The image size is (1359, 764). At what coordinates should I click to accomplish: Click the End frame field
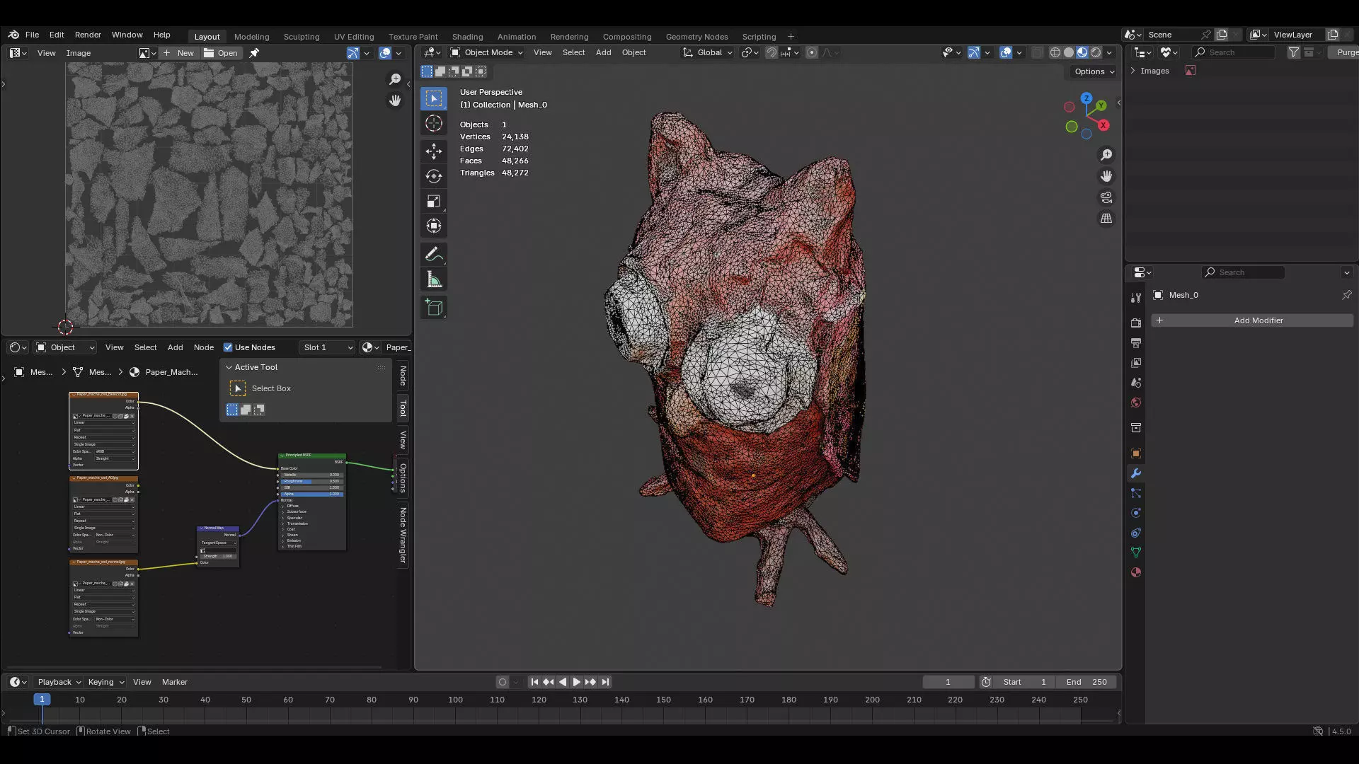[x=1086, y=682]
